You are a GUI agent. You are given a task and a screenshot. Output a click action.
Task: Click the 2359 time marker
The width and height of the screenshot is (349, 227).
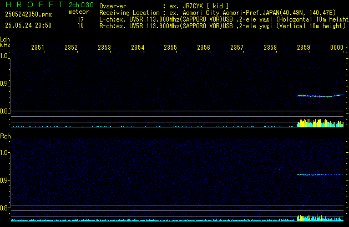point(304,48)
